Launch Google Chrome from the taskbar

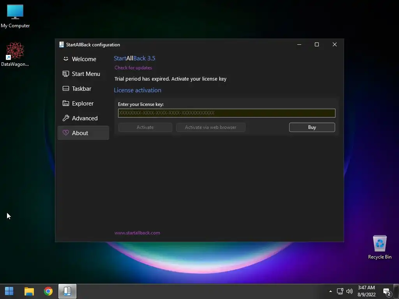coord(48,291)
